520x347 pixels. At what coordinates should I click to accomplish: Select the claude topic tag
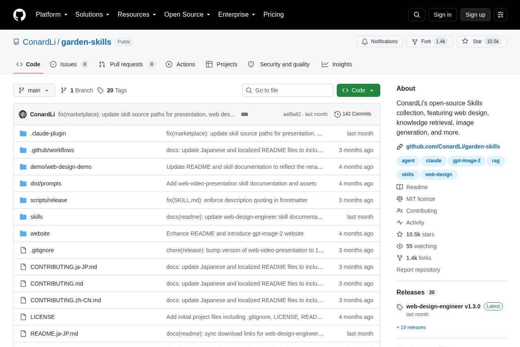tap(434, 161)
